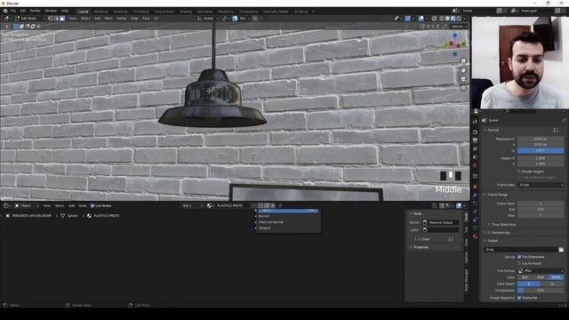Enable Render Region checkbox
This screenshot has height=320, width=569.
(519, 172)
